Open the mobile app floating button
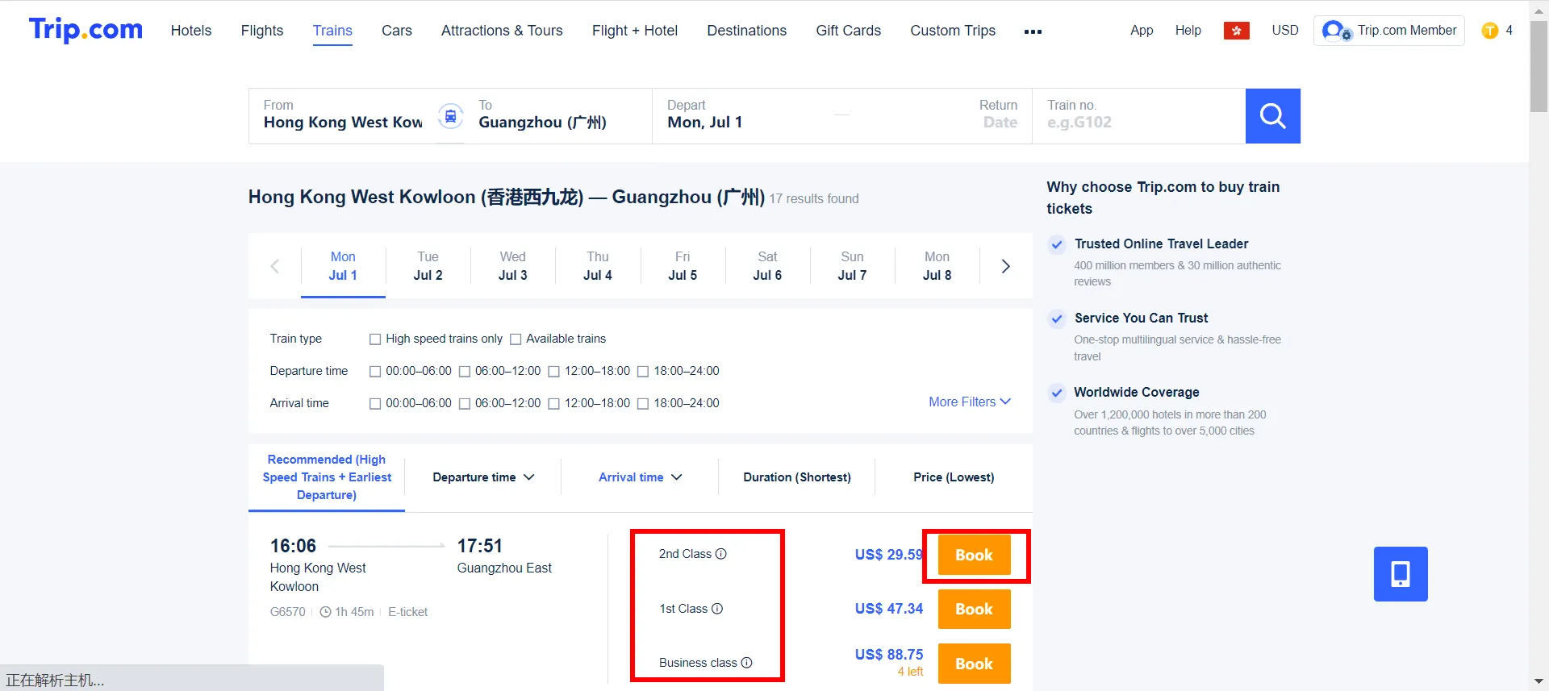1549x691 pixels. (1401, 574)
